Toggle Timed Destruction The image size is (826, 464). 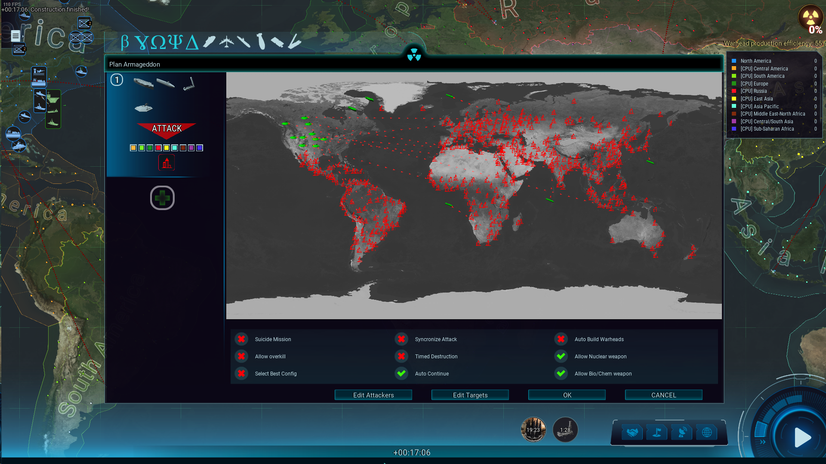pyautogui.click(x=401, y=356)
